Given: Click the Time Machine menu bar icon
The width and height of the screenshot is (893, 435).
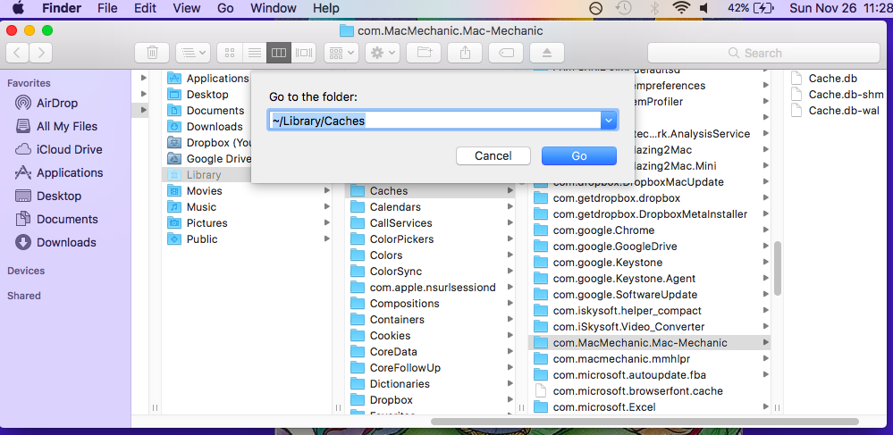Looking at the screenshot, I should tap(625, 8).
